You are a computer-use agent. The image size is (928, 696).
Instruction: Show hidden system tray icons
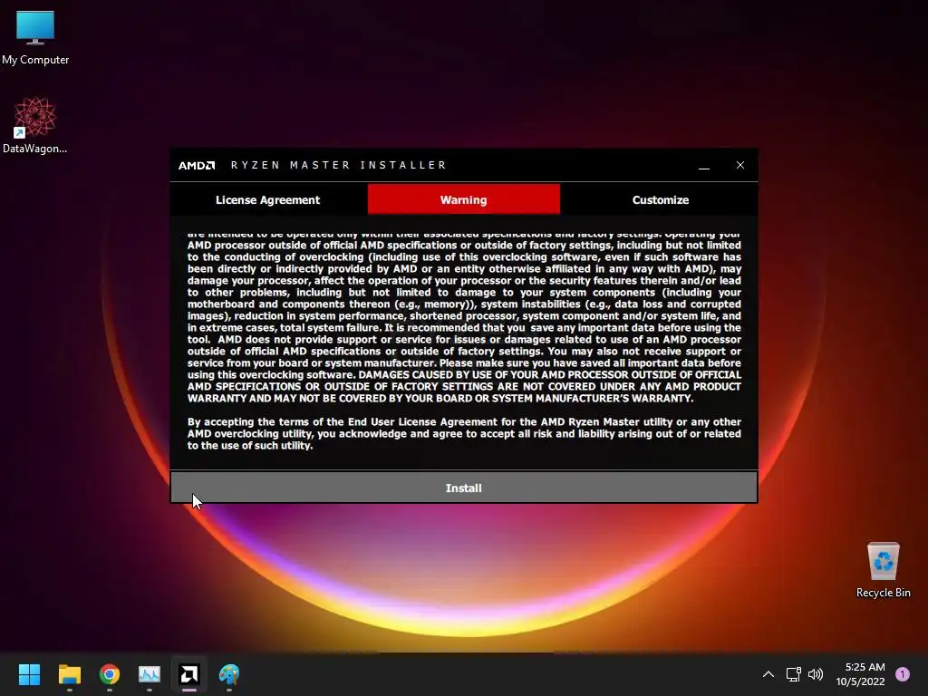point(768,674)
